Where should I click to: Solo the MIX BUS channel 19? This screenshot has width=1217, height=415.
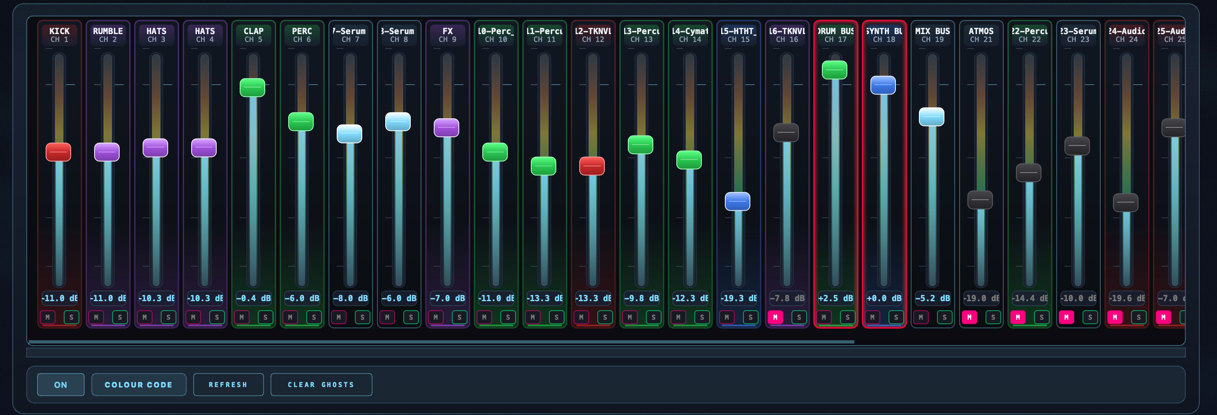point(945,317)
